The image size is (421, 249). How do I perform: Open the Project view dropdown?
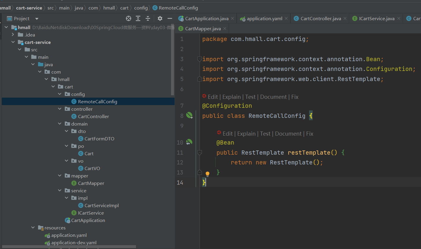tap(37, 19)
